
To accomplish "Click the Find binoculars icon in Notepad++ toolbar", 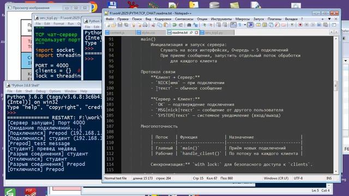I will [189, 25].
